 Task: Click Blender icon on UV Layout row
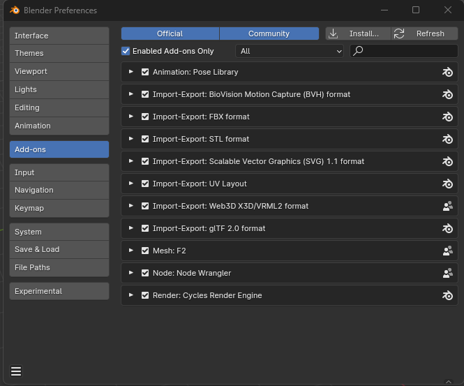(x=447, y=184)
